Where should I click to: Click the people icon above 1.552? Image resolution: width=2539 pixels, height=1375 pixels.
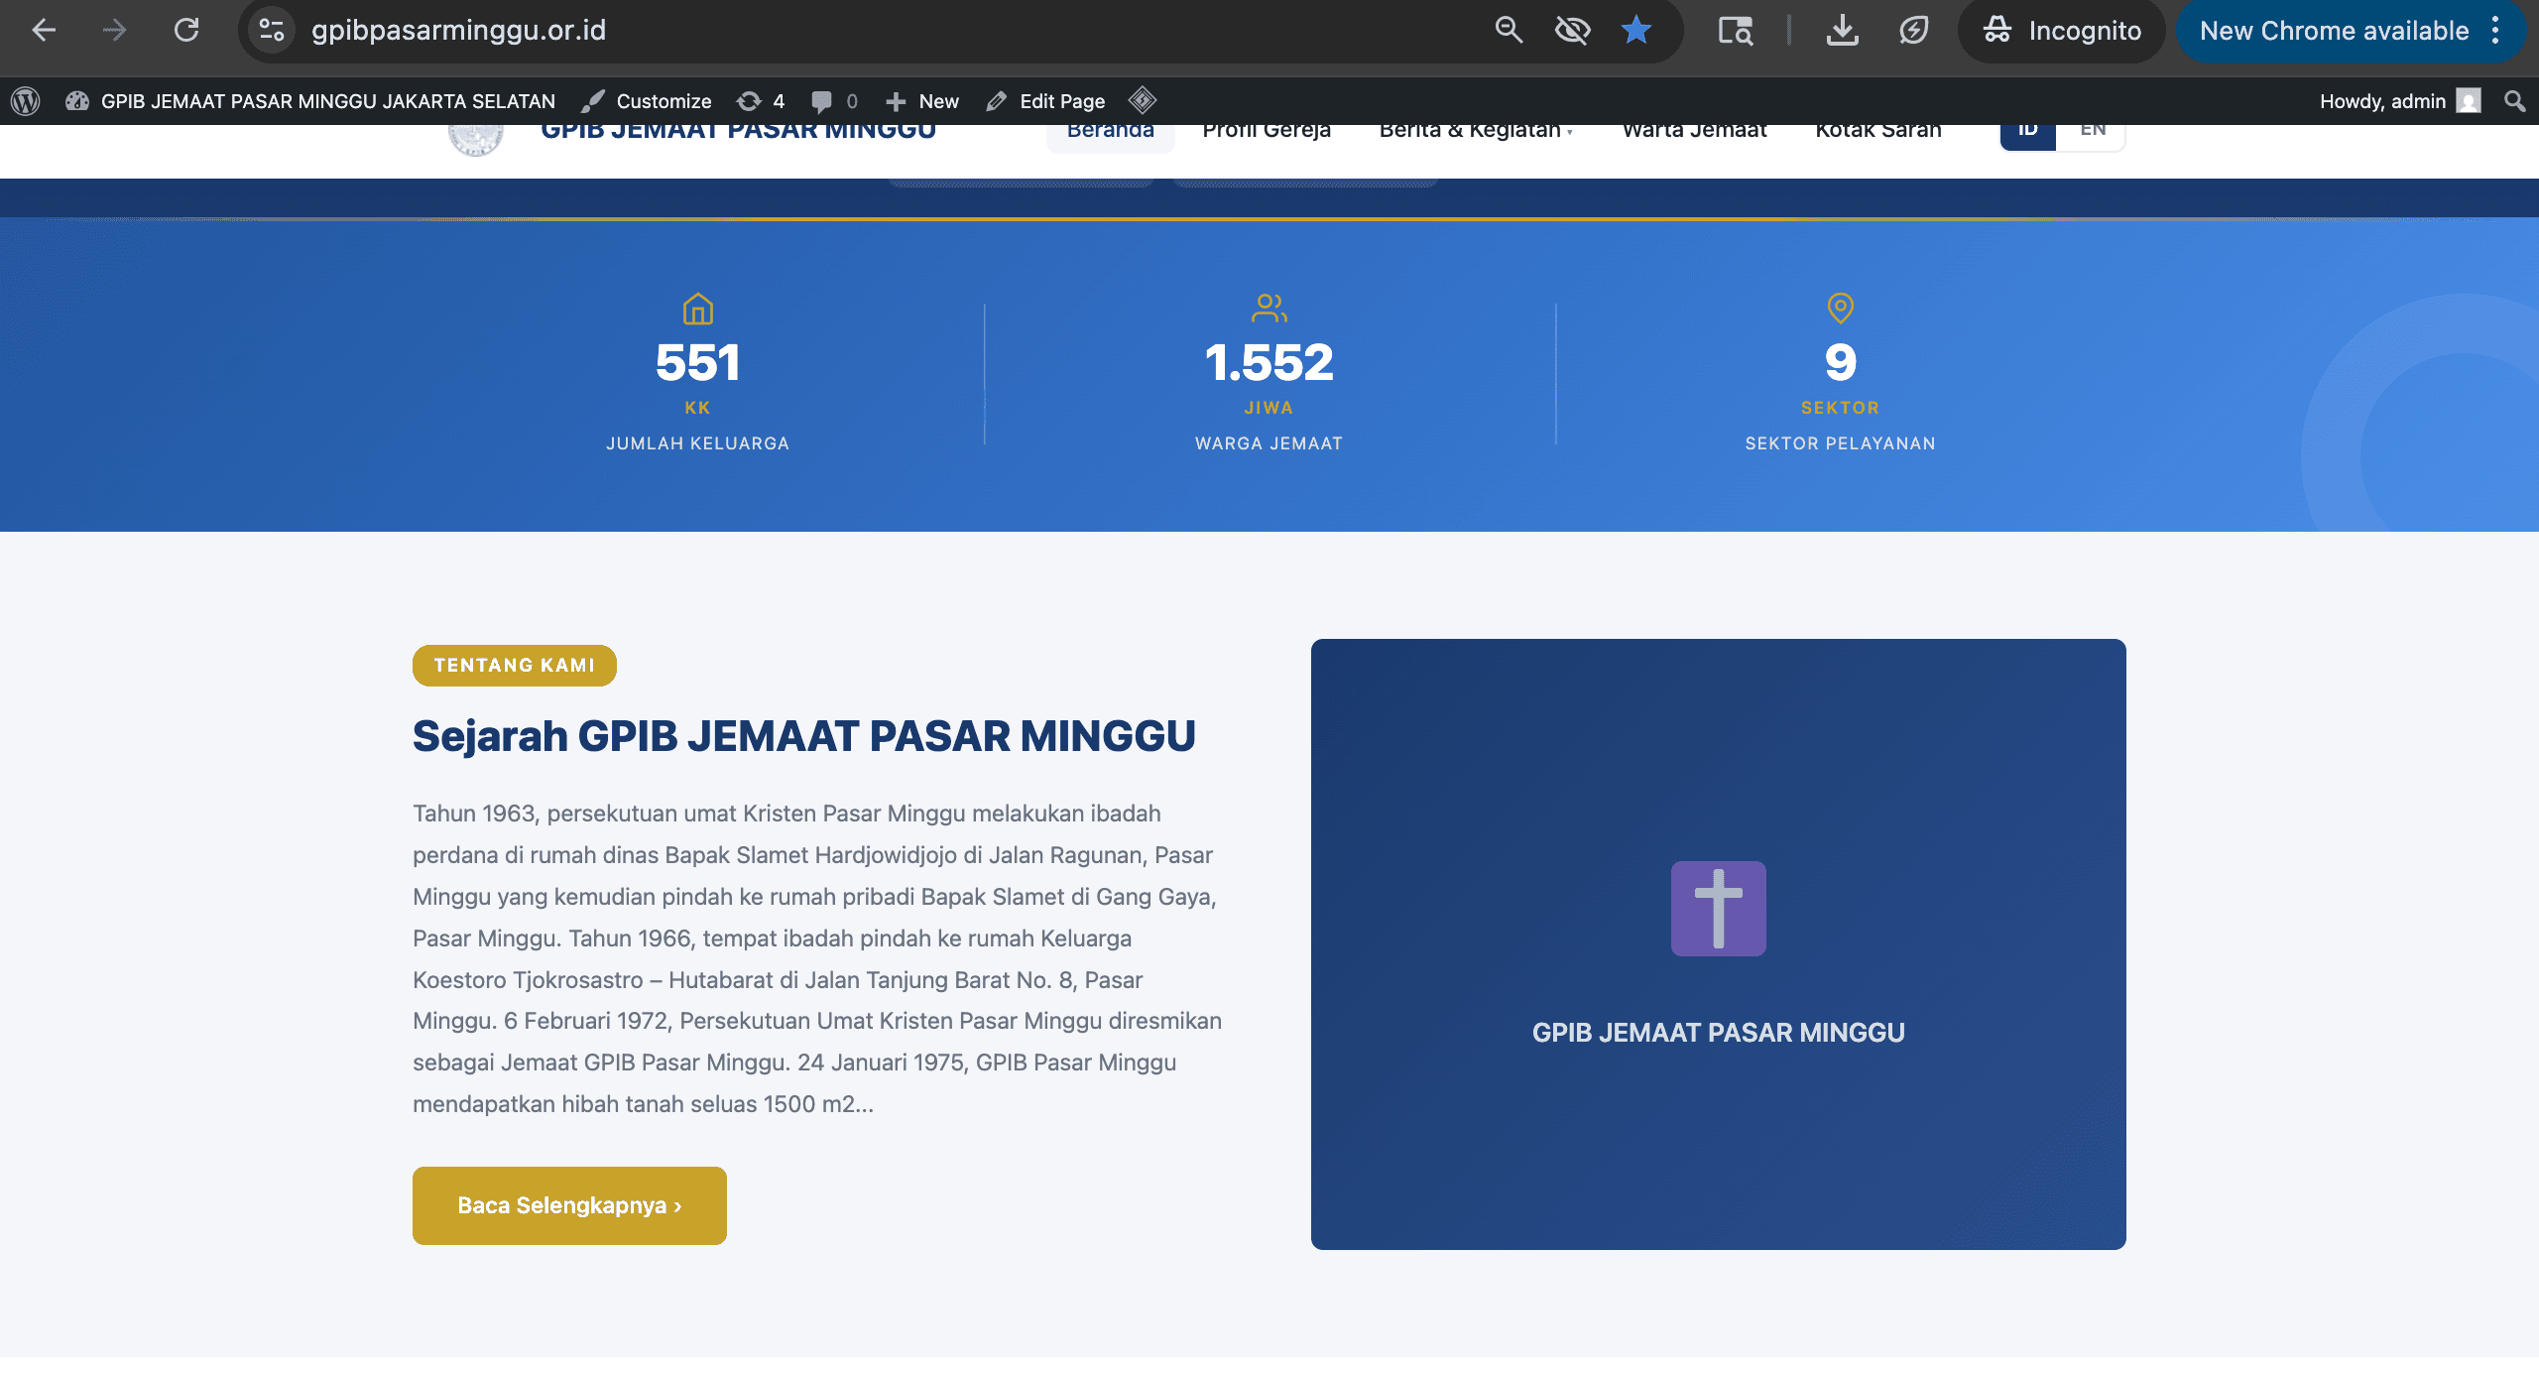tap(1269, 309)
